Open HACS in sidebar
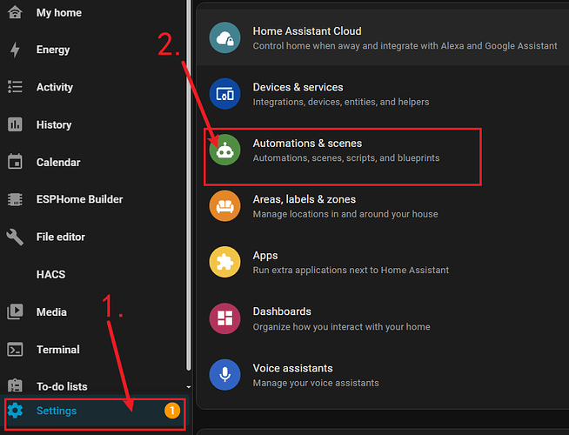The width and height of the screenshot is (569, 435). (x=94, y=274)
